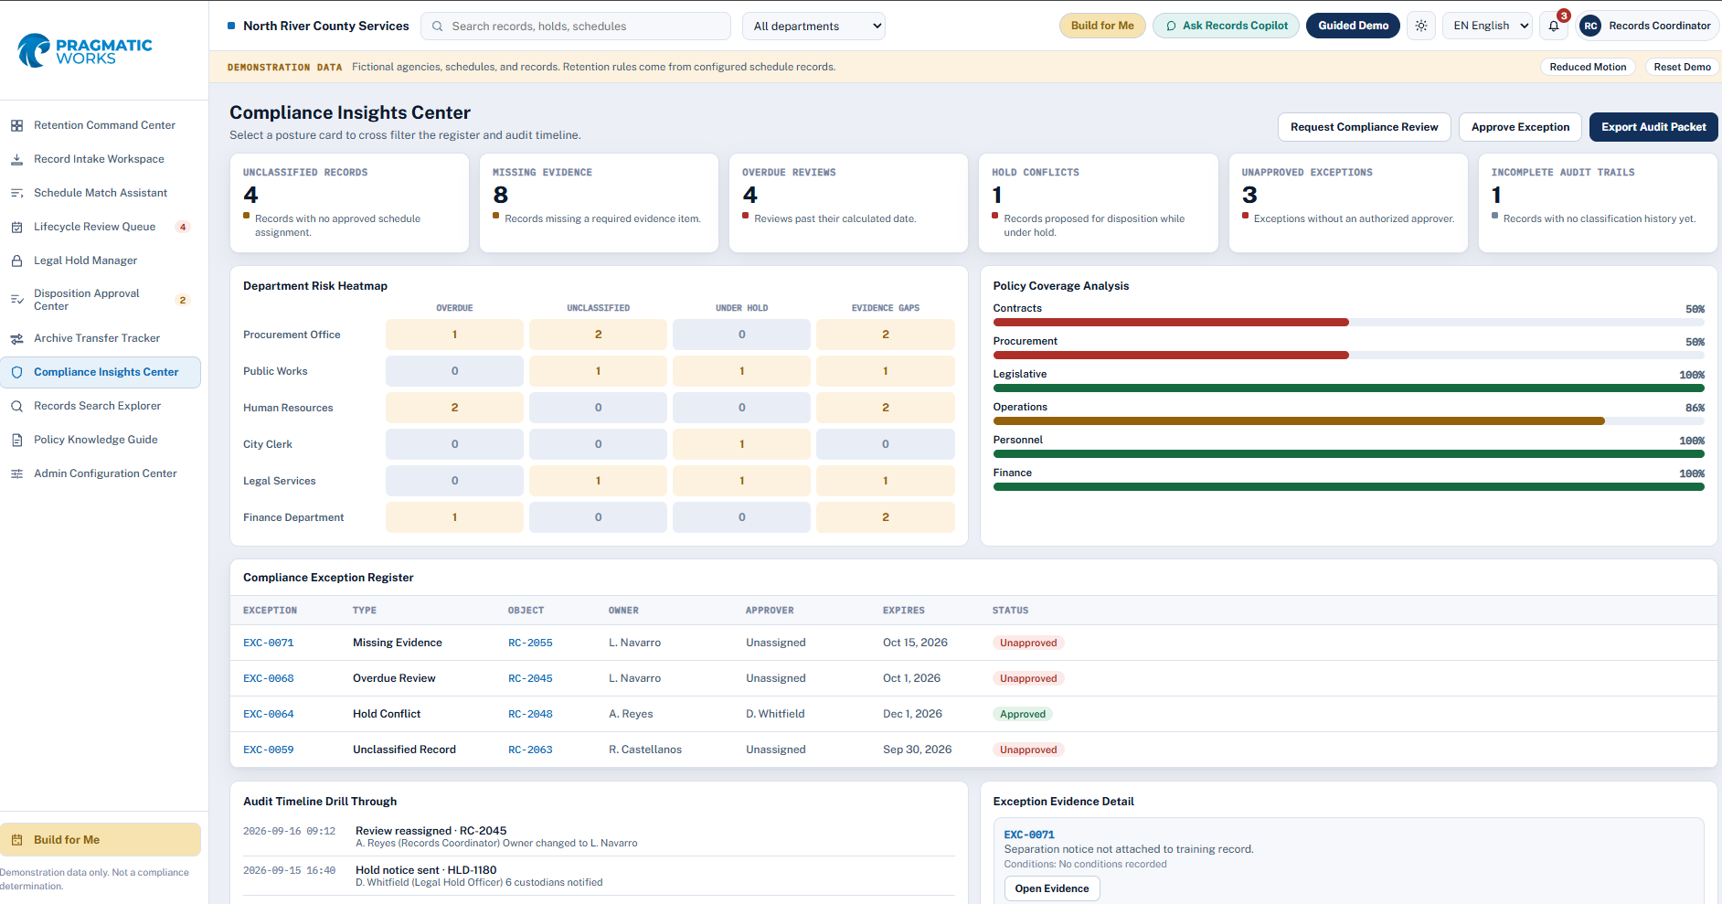Click the Lifecycle Review Queue calendar icon
This screenshot has height=904, width=1722.
click(16, 227)
